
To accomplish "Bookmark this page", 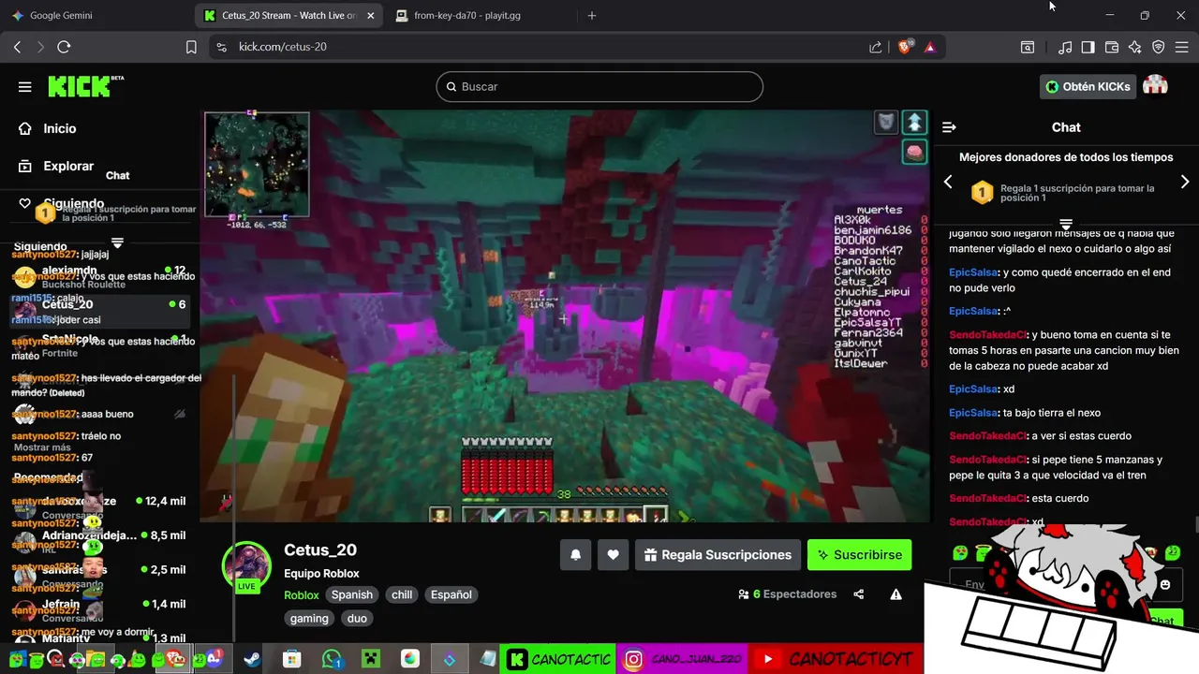I will [191, 47].
